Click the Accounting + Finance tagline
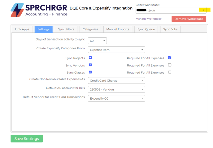213x148 pixels. (46, 14)
